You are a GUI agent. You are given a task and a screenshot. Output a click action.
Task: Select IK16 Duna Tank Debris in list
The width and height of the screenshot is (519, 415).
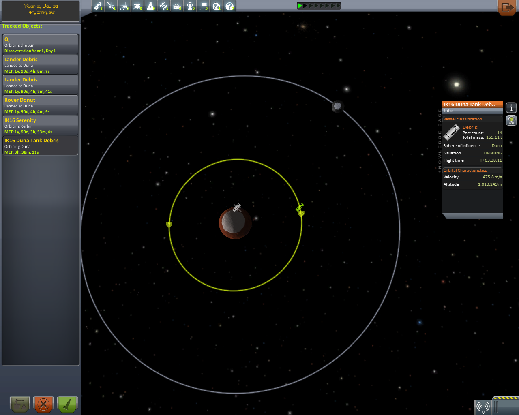(40, 145)
